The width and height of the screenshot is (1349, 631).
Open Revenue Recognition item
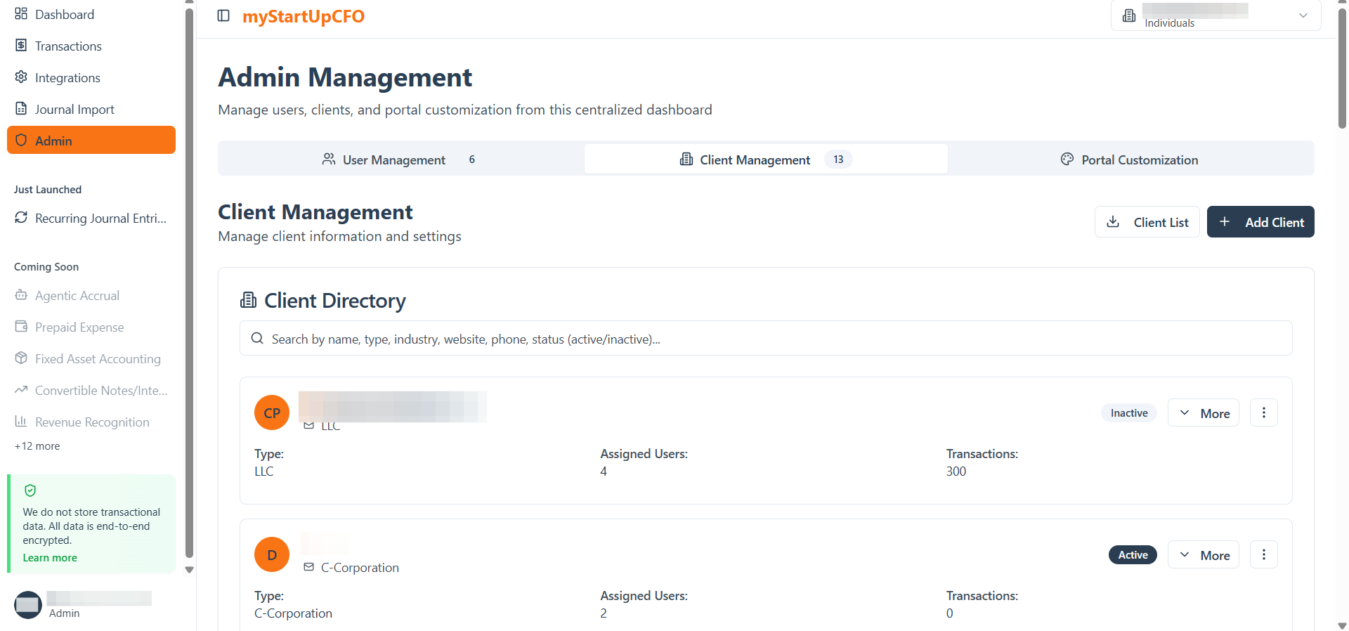[x=91, y=422]
